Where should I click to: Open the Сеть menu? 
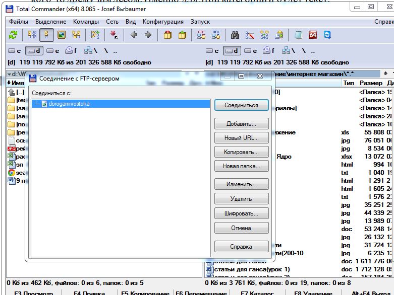pos(112,22)
